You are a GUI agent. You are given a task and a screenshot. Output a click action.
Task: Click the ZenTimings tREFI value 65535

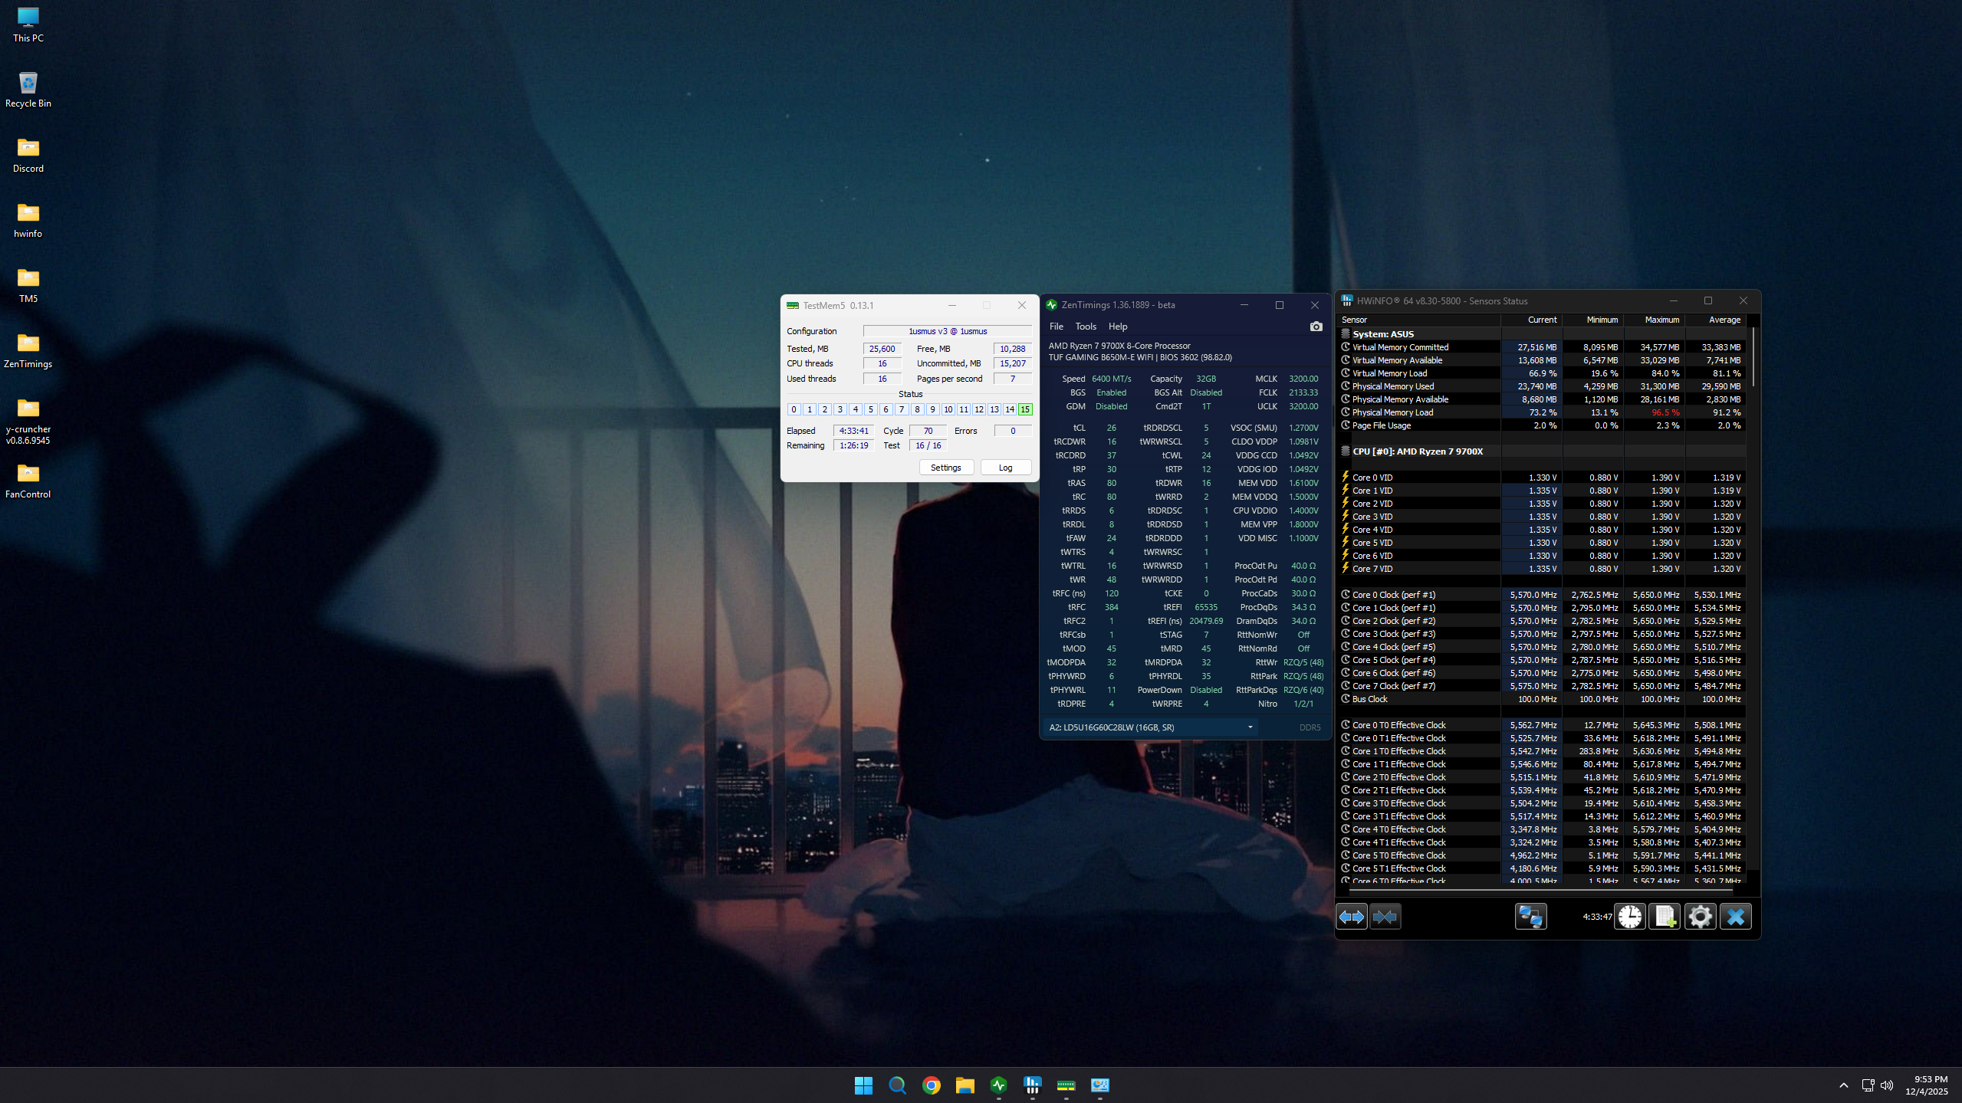tap(1206, 607)
